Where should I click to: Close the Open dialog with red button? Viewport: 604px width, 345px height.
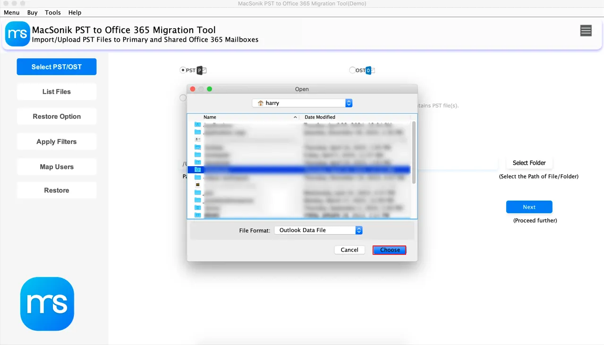(x=193, y=89)
